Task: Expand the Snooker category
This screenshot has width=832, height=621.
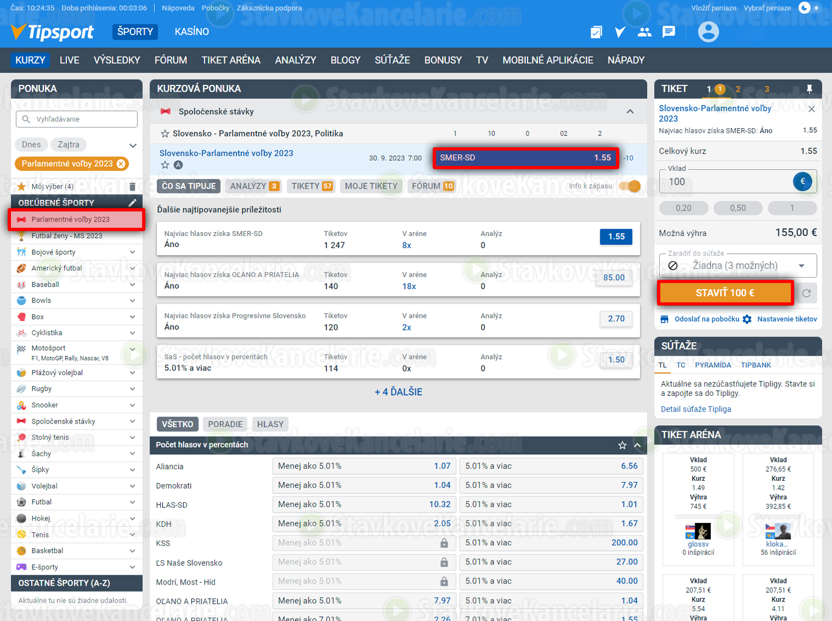Action: click(x=133, y=405)
